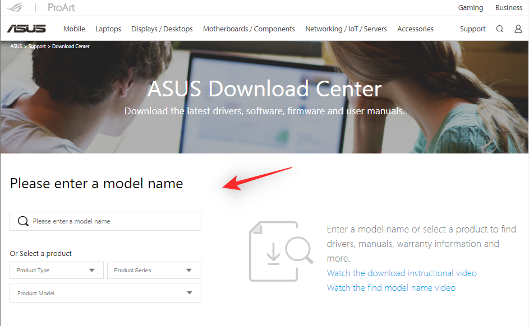
Task: Open the Laptops menu
Action: point(108,29)
